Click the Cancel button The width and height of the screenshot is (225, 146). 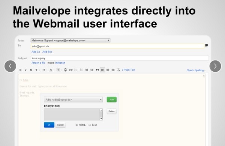pyautogui.click(x=60, y=125)
